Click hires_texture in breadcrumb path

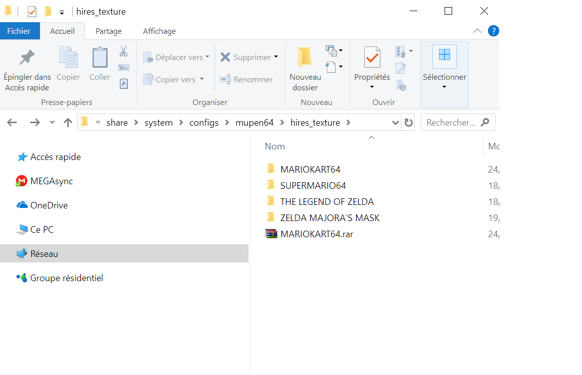315,123
